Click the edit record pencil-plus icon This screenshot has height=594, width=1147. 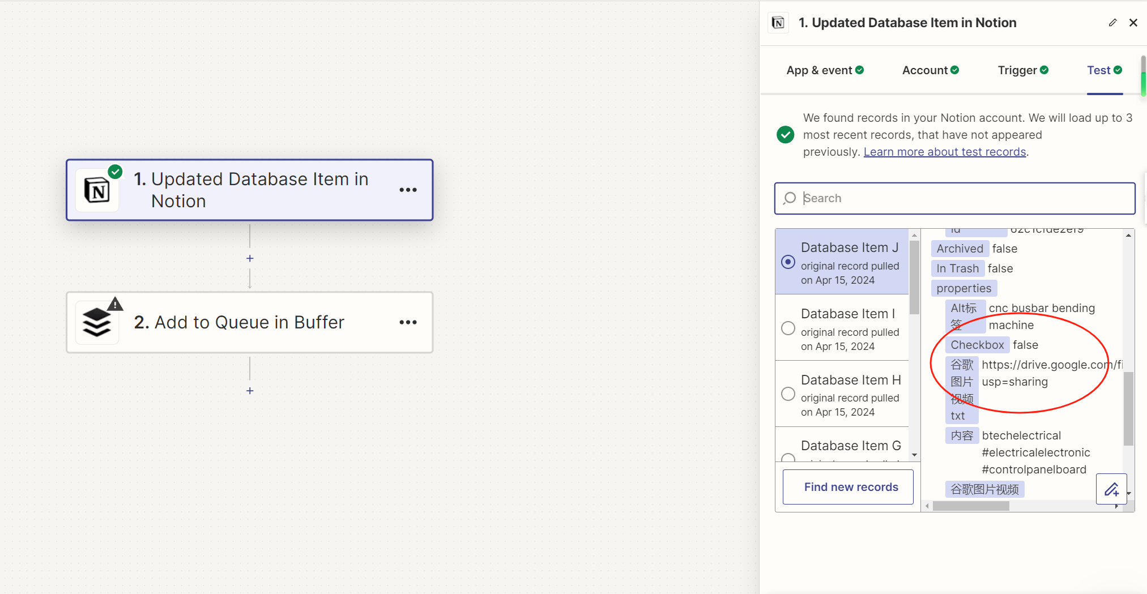coord(1111,489)
